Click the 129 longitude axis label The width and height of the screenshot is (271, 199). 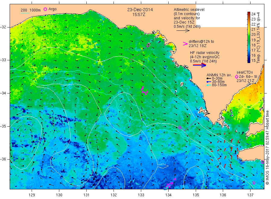coord(32,195)
